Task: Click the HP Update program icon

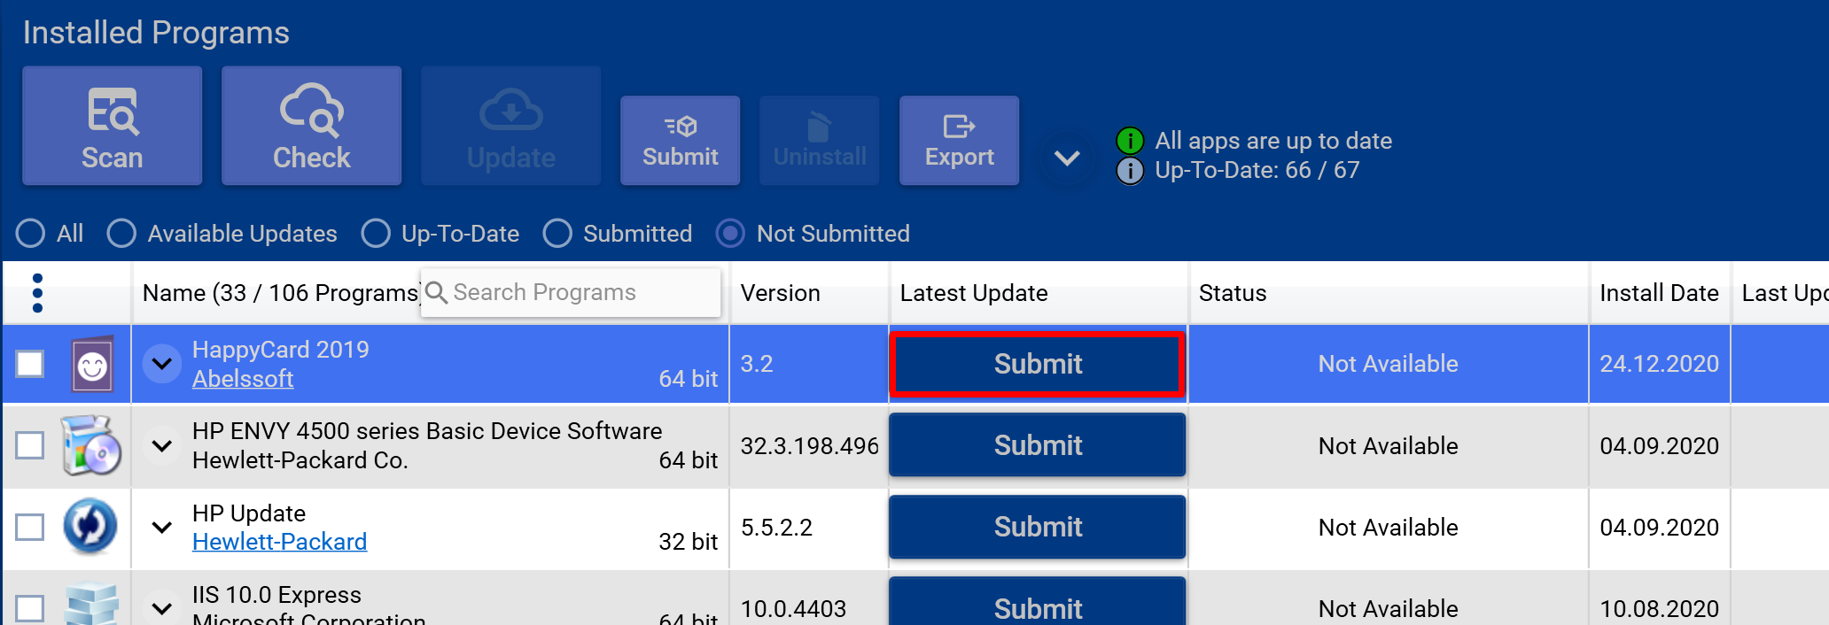Action: [x=90, y=527]
